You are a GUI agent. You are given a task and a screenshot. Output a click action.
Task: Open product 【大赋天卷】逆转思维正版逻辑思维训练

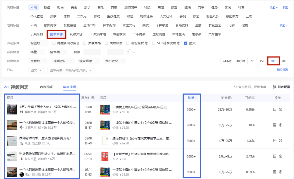[142, 154]
